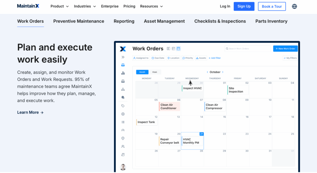Go to previous month arrow
The width and height of the screenshot is (317, 173).
[x=207, y=72]
